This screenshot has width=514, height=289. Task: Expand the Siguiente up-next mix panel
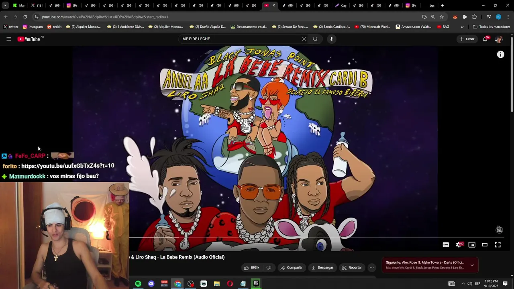click(x=472, y=265)
